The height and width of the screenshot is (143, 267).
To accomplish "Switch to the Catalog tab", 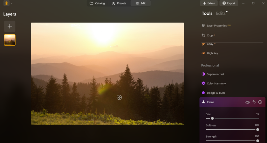I will coord(97,3).
